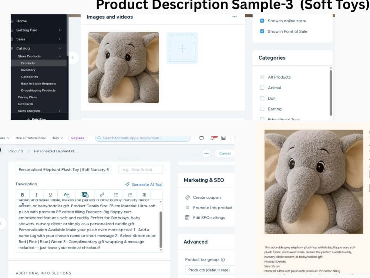370x278 pixels.
Task: Open text highlight color tool
Action: (x=85, y=195)
